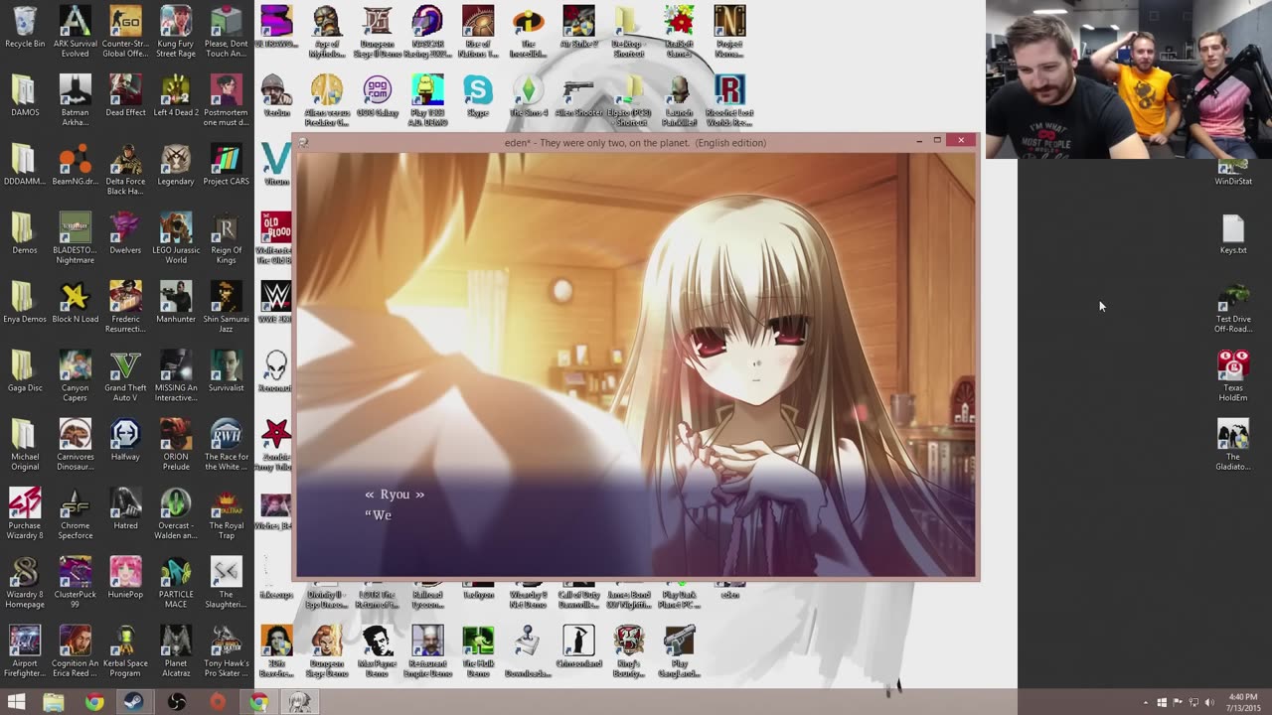Click the Alien Shooter pistol icon
1272x715 pixels.
click(578, 96)
